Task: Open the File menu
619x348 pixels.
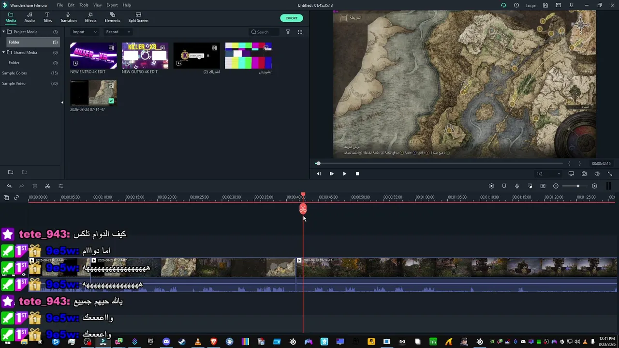Action: pyautogui.click(x=60, y=5)
